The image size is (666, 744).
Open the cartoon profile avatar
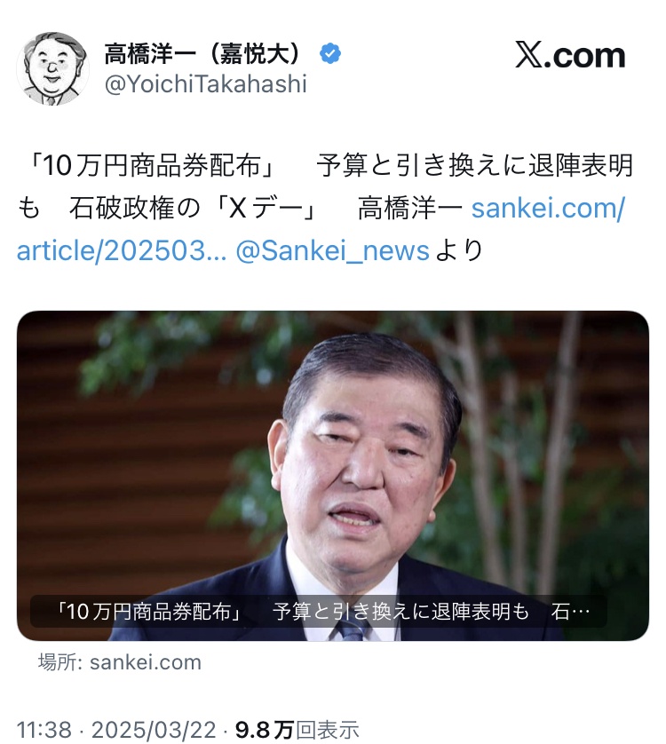click(53, 68)
